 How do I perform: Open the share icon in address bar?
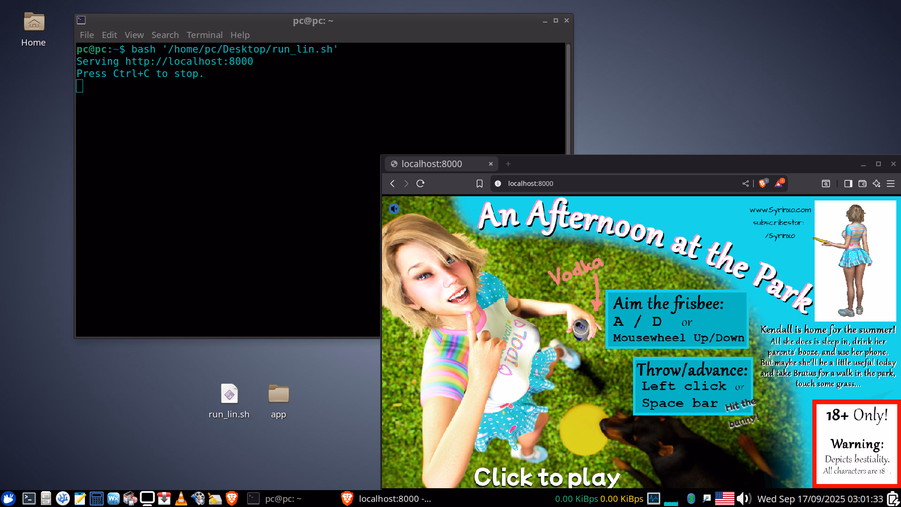[746, 184]
